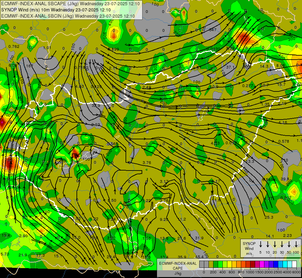Viewport: 302px width, 278px height.
Task: Click the map value '19.4'
Action: 6,235
